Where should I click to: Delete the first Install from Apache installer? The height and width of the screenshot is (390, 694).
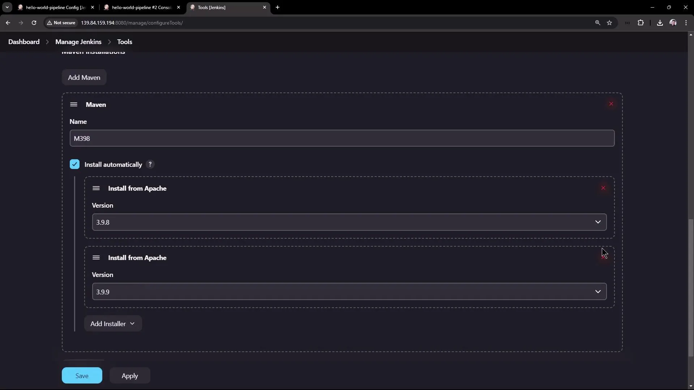click(603, 188)
